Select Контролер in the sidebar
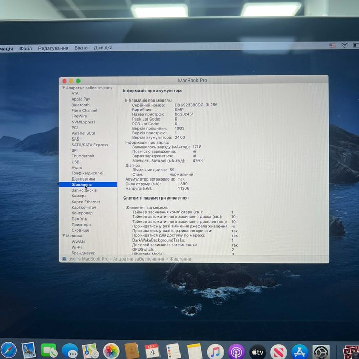Screen dimensions: 359x359 pyautogui.click(x=82, y=213)
